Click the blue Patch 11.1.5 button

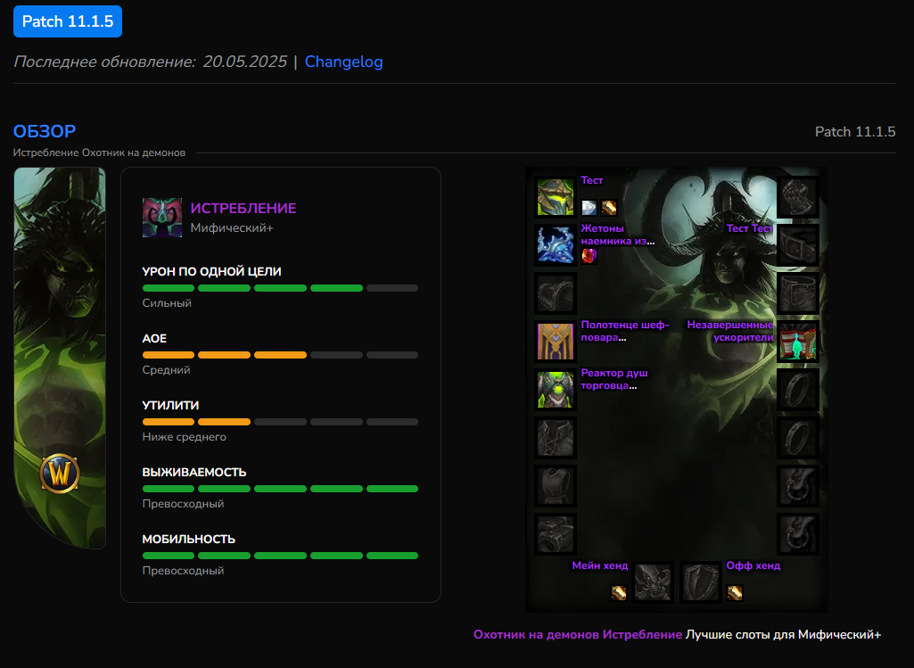(68, 21)
